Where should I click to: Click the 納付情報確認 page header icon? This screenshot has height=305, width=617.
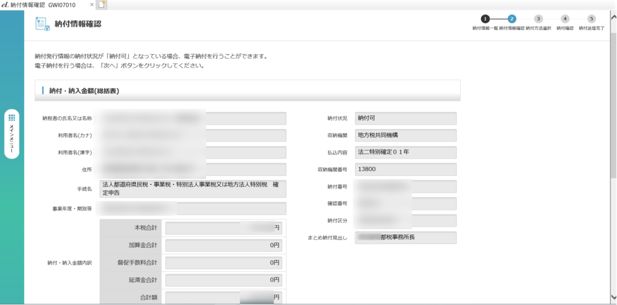click(42, 24)
